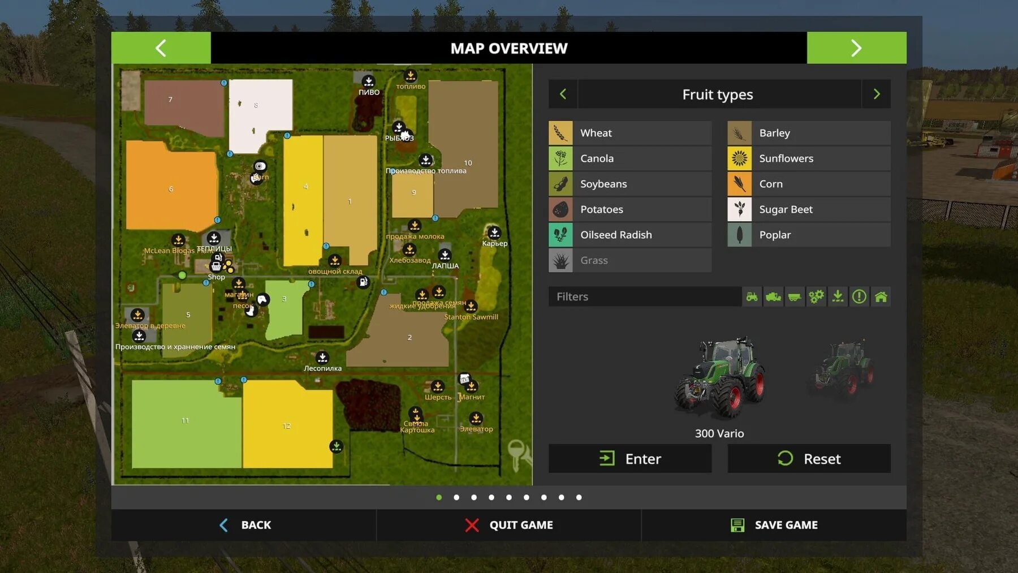Switch Fruit types to previous category

point(563,94)
